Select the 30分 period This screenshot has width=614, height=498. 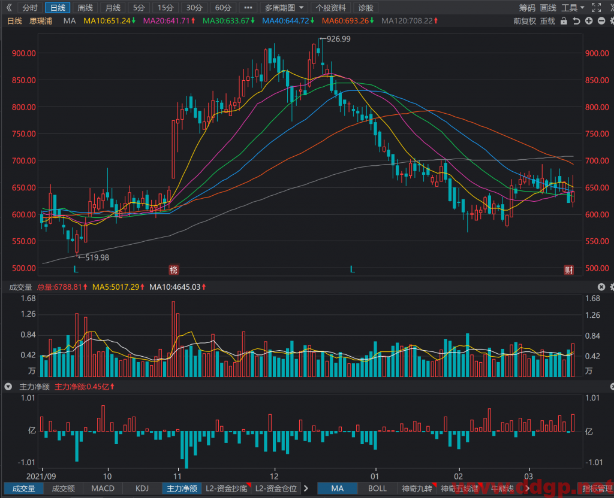pos(194,7)
